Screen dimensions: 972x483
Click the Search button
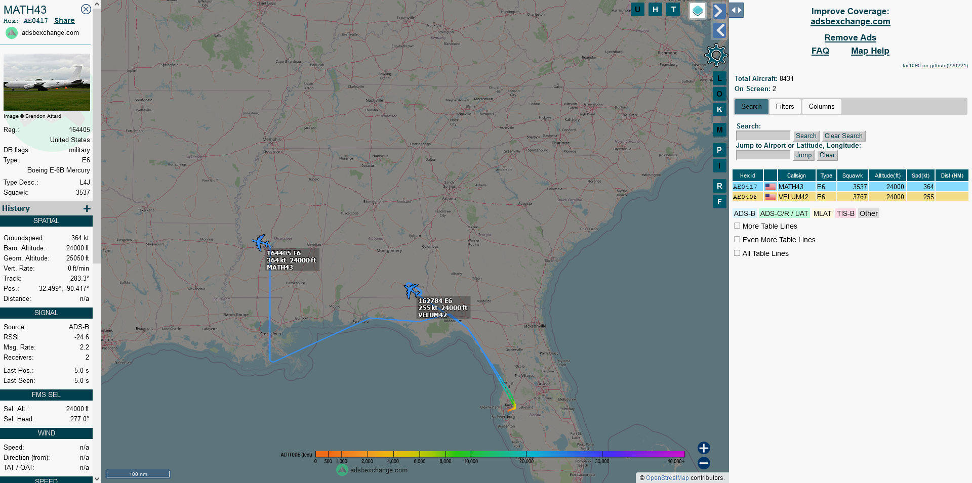[x=806, y=136]
